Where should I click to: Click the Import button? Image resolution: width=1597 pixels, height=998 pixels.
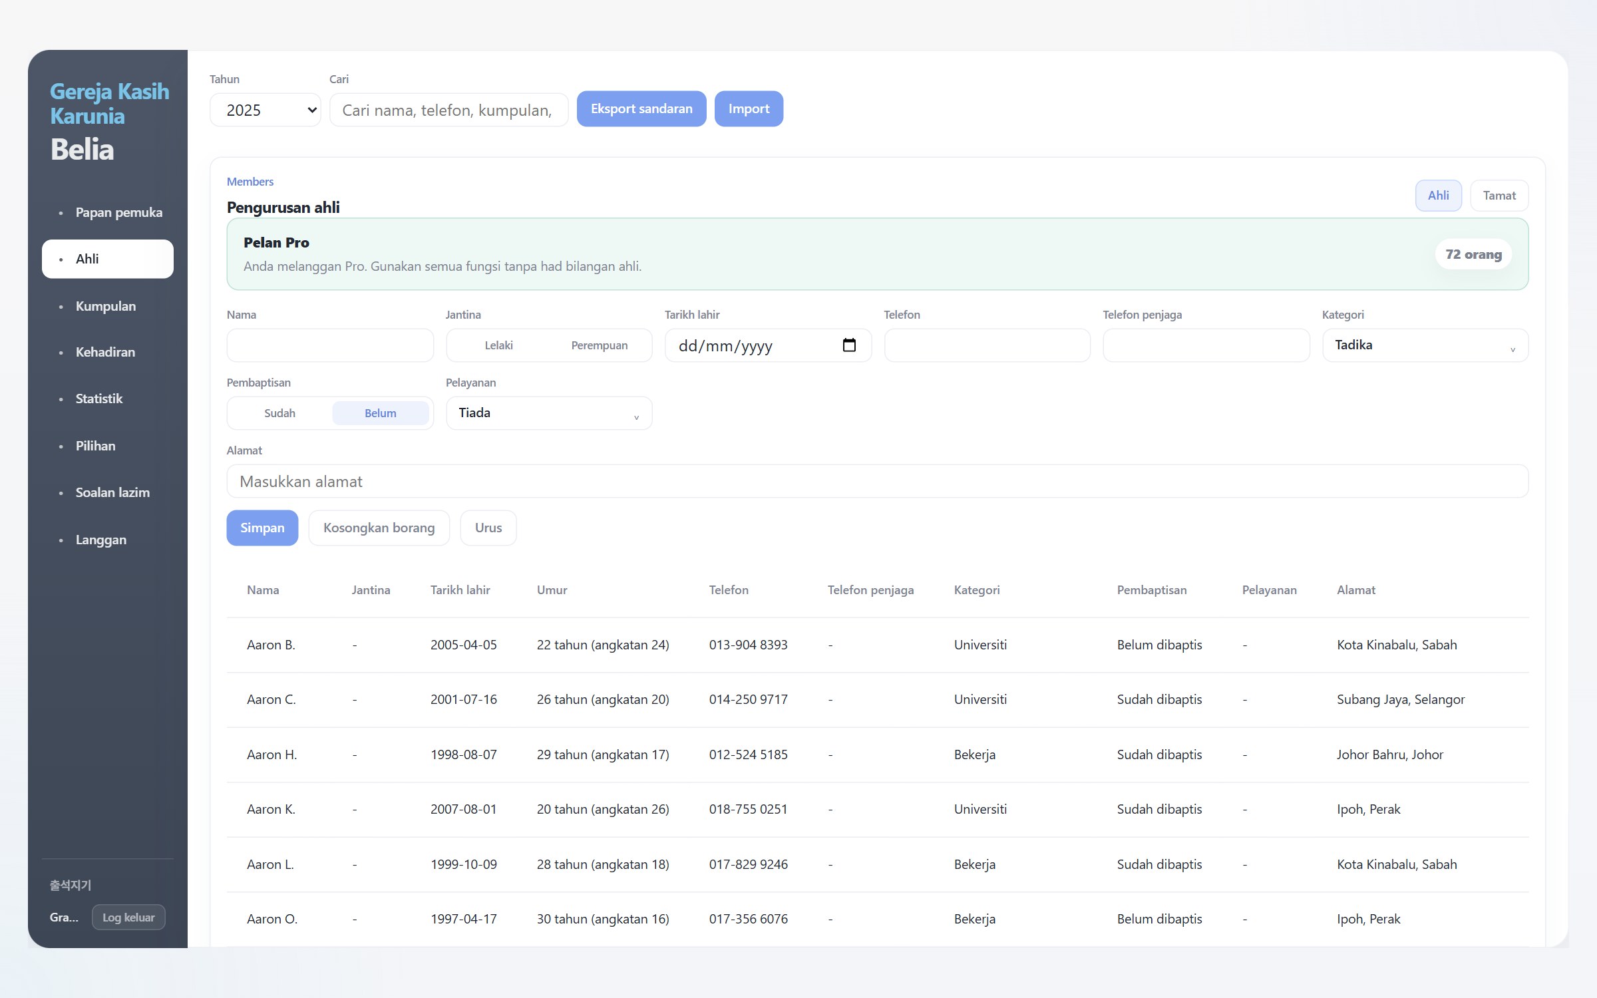(x=749, y=108)
